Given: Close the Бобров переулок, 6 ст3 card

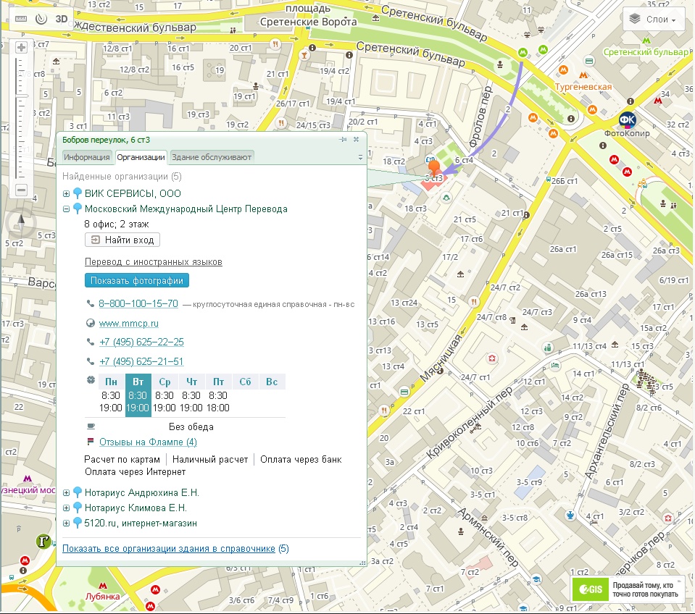Looking at the screenshot, I should (x=356, y=140).
